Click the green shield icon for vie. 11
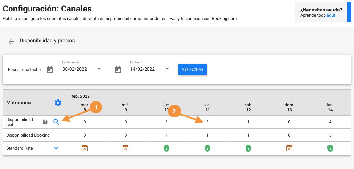The image size is (354, 169). [x=207, y=148]
